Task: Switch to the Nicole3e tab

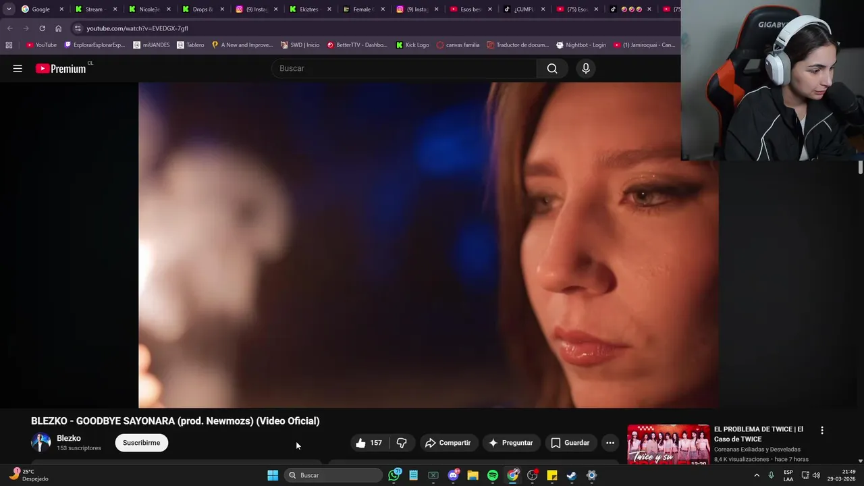Action: click(148, 9)
